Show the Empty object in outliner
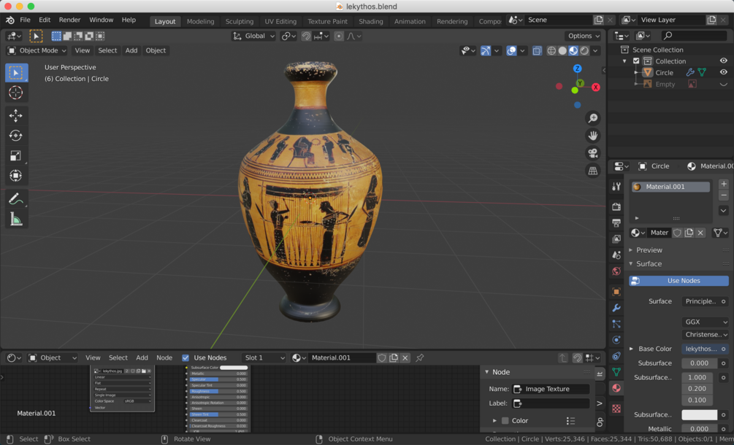The image size is (734, 445). [x=723, y=84]
